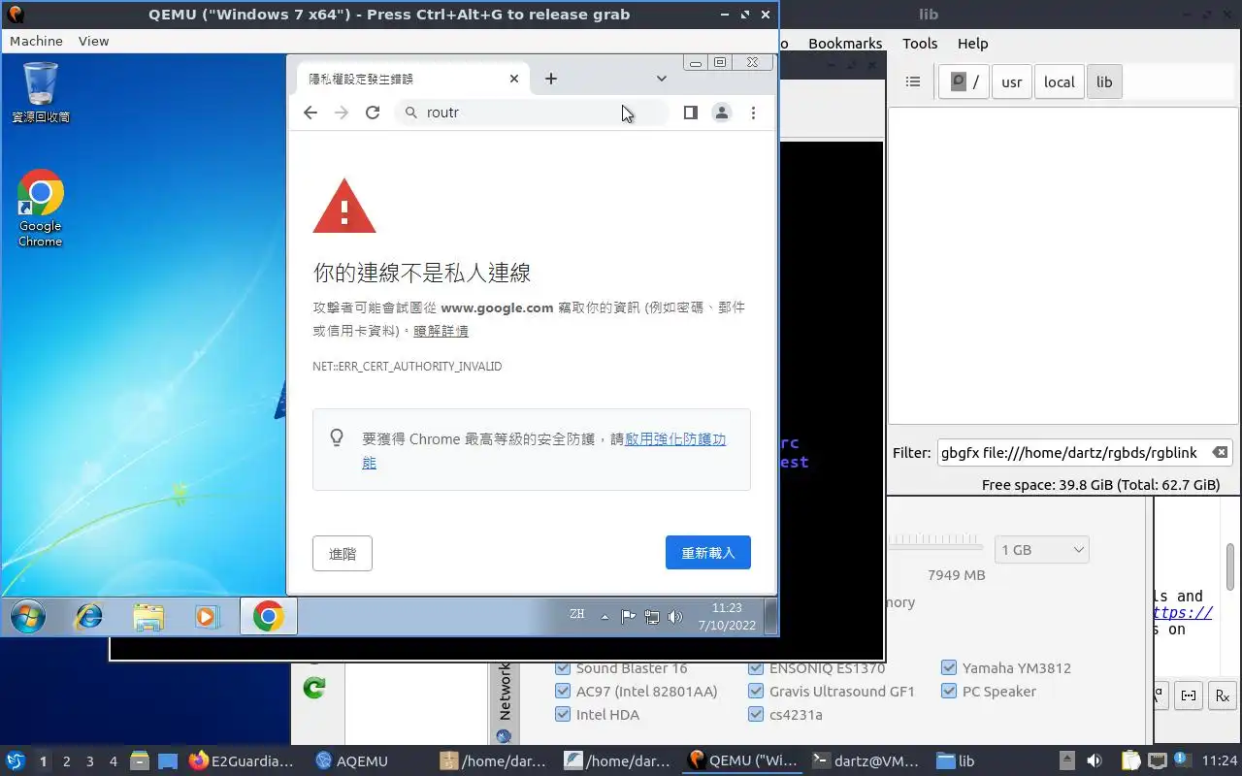Uncheck the Yamaha YM3812 checkbox
This screenshot has width=1242, height=776.
pos(949,668)
